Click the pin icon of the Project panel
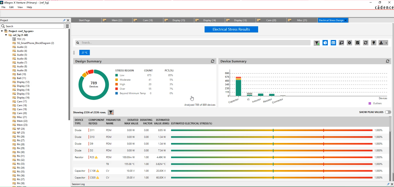 click(x=64, y=20)
